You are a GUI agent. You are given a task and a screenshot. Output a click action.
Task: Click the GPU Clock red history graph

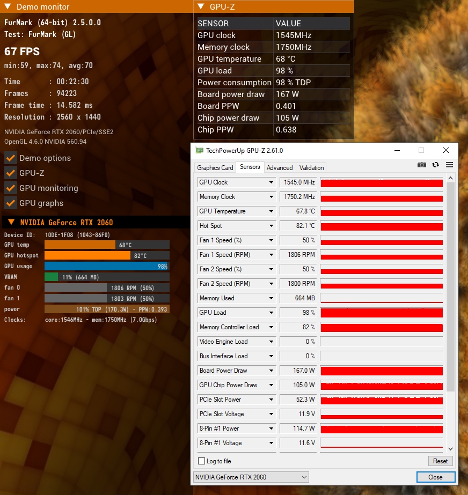[382, 182]
